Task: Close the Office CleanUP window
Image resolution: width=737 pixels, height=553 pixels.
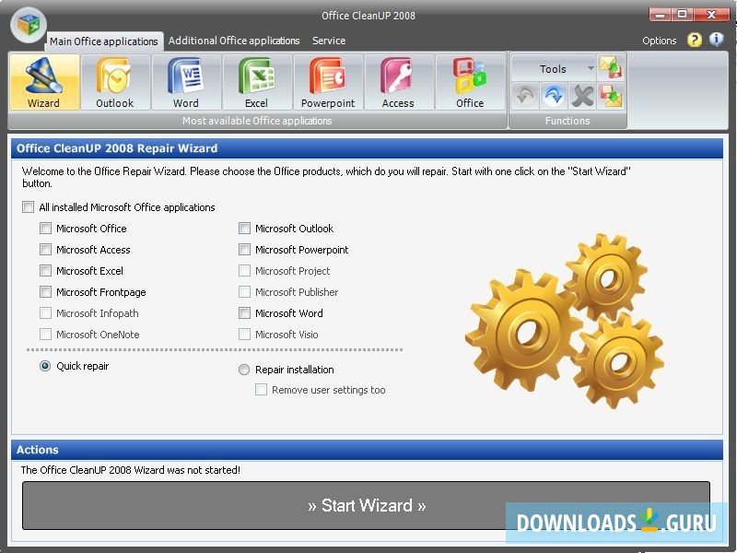Action: 711,15
